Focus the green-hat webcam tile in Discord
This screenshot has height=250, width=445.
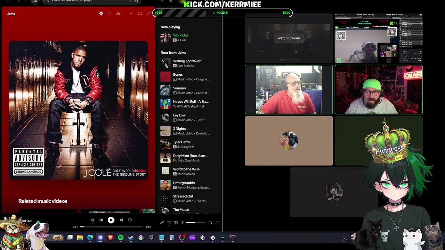(x=379, y=90)
